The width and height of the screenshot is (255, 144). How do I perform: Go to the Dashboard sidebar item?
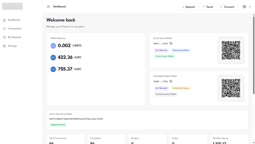[11, 20]
